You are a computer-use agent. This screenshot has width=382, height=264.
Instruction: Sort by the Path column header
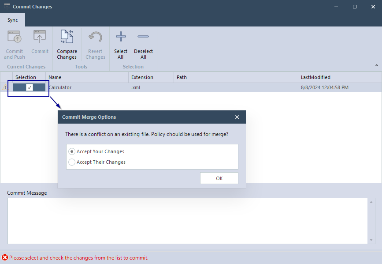tap(236, 77)
